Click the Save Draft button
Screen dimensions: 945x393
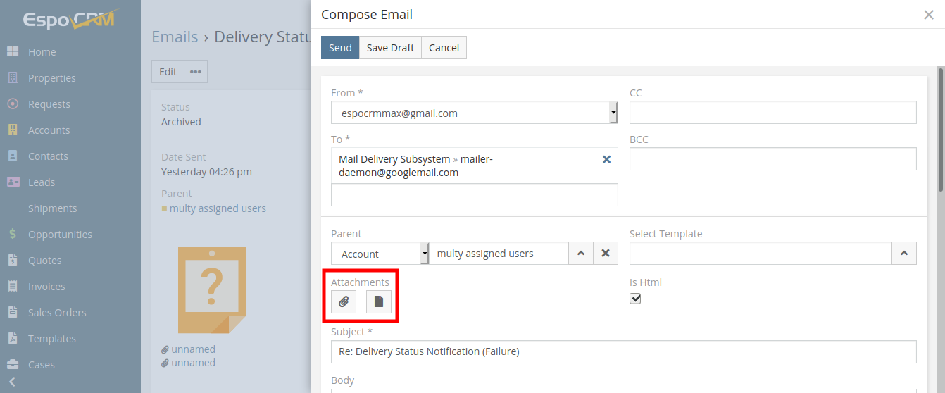pyautogui.click(x=390, y=48)
